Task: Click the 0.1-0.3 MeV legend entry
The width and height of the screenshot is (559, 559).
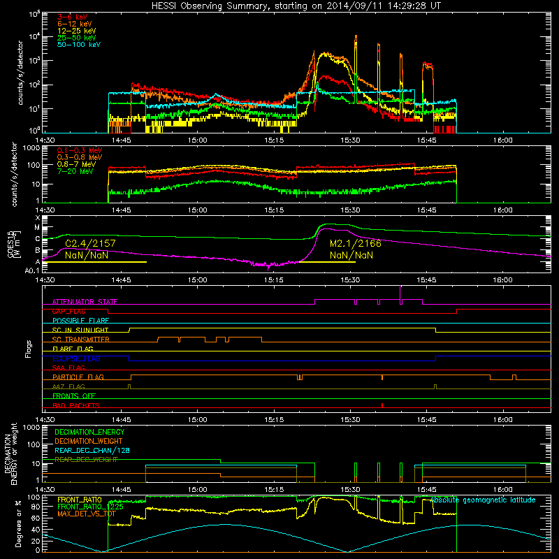Action: click(80, 150)
